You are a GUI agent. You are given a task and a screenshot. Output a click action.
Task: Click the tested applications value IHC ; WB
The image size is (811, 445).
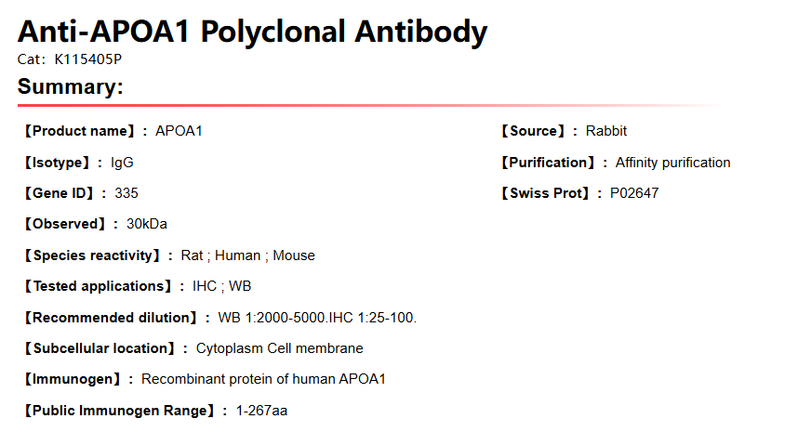pyautogui.click(x=221, y=286)
